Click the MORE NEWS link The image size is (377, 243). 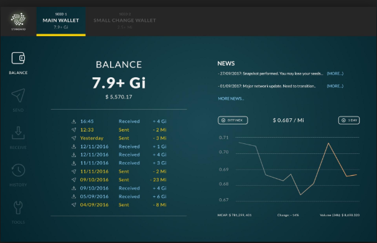(x=231, y=98)
